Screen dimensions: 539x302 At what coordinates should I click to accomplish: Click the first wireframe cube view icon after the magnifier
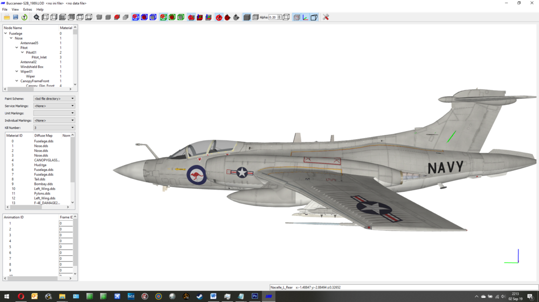pos(45,17)
